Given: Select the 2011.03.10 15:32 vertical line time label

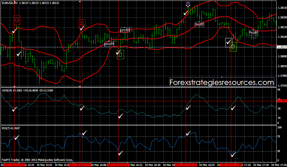Looking at the screenshot, I should 14,165.
